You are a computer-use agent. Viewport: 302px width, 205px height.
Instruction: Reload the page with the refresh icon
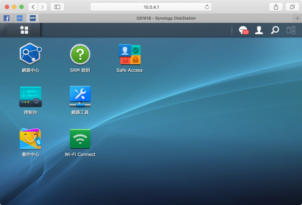207,7
